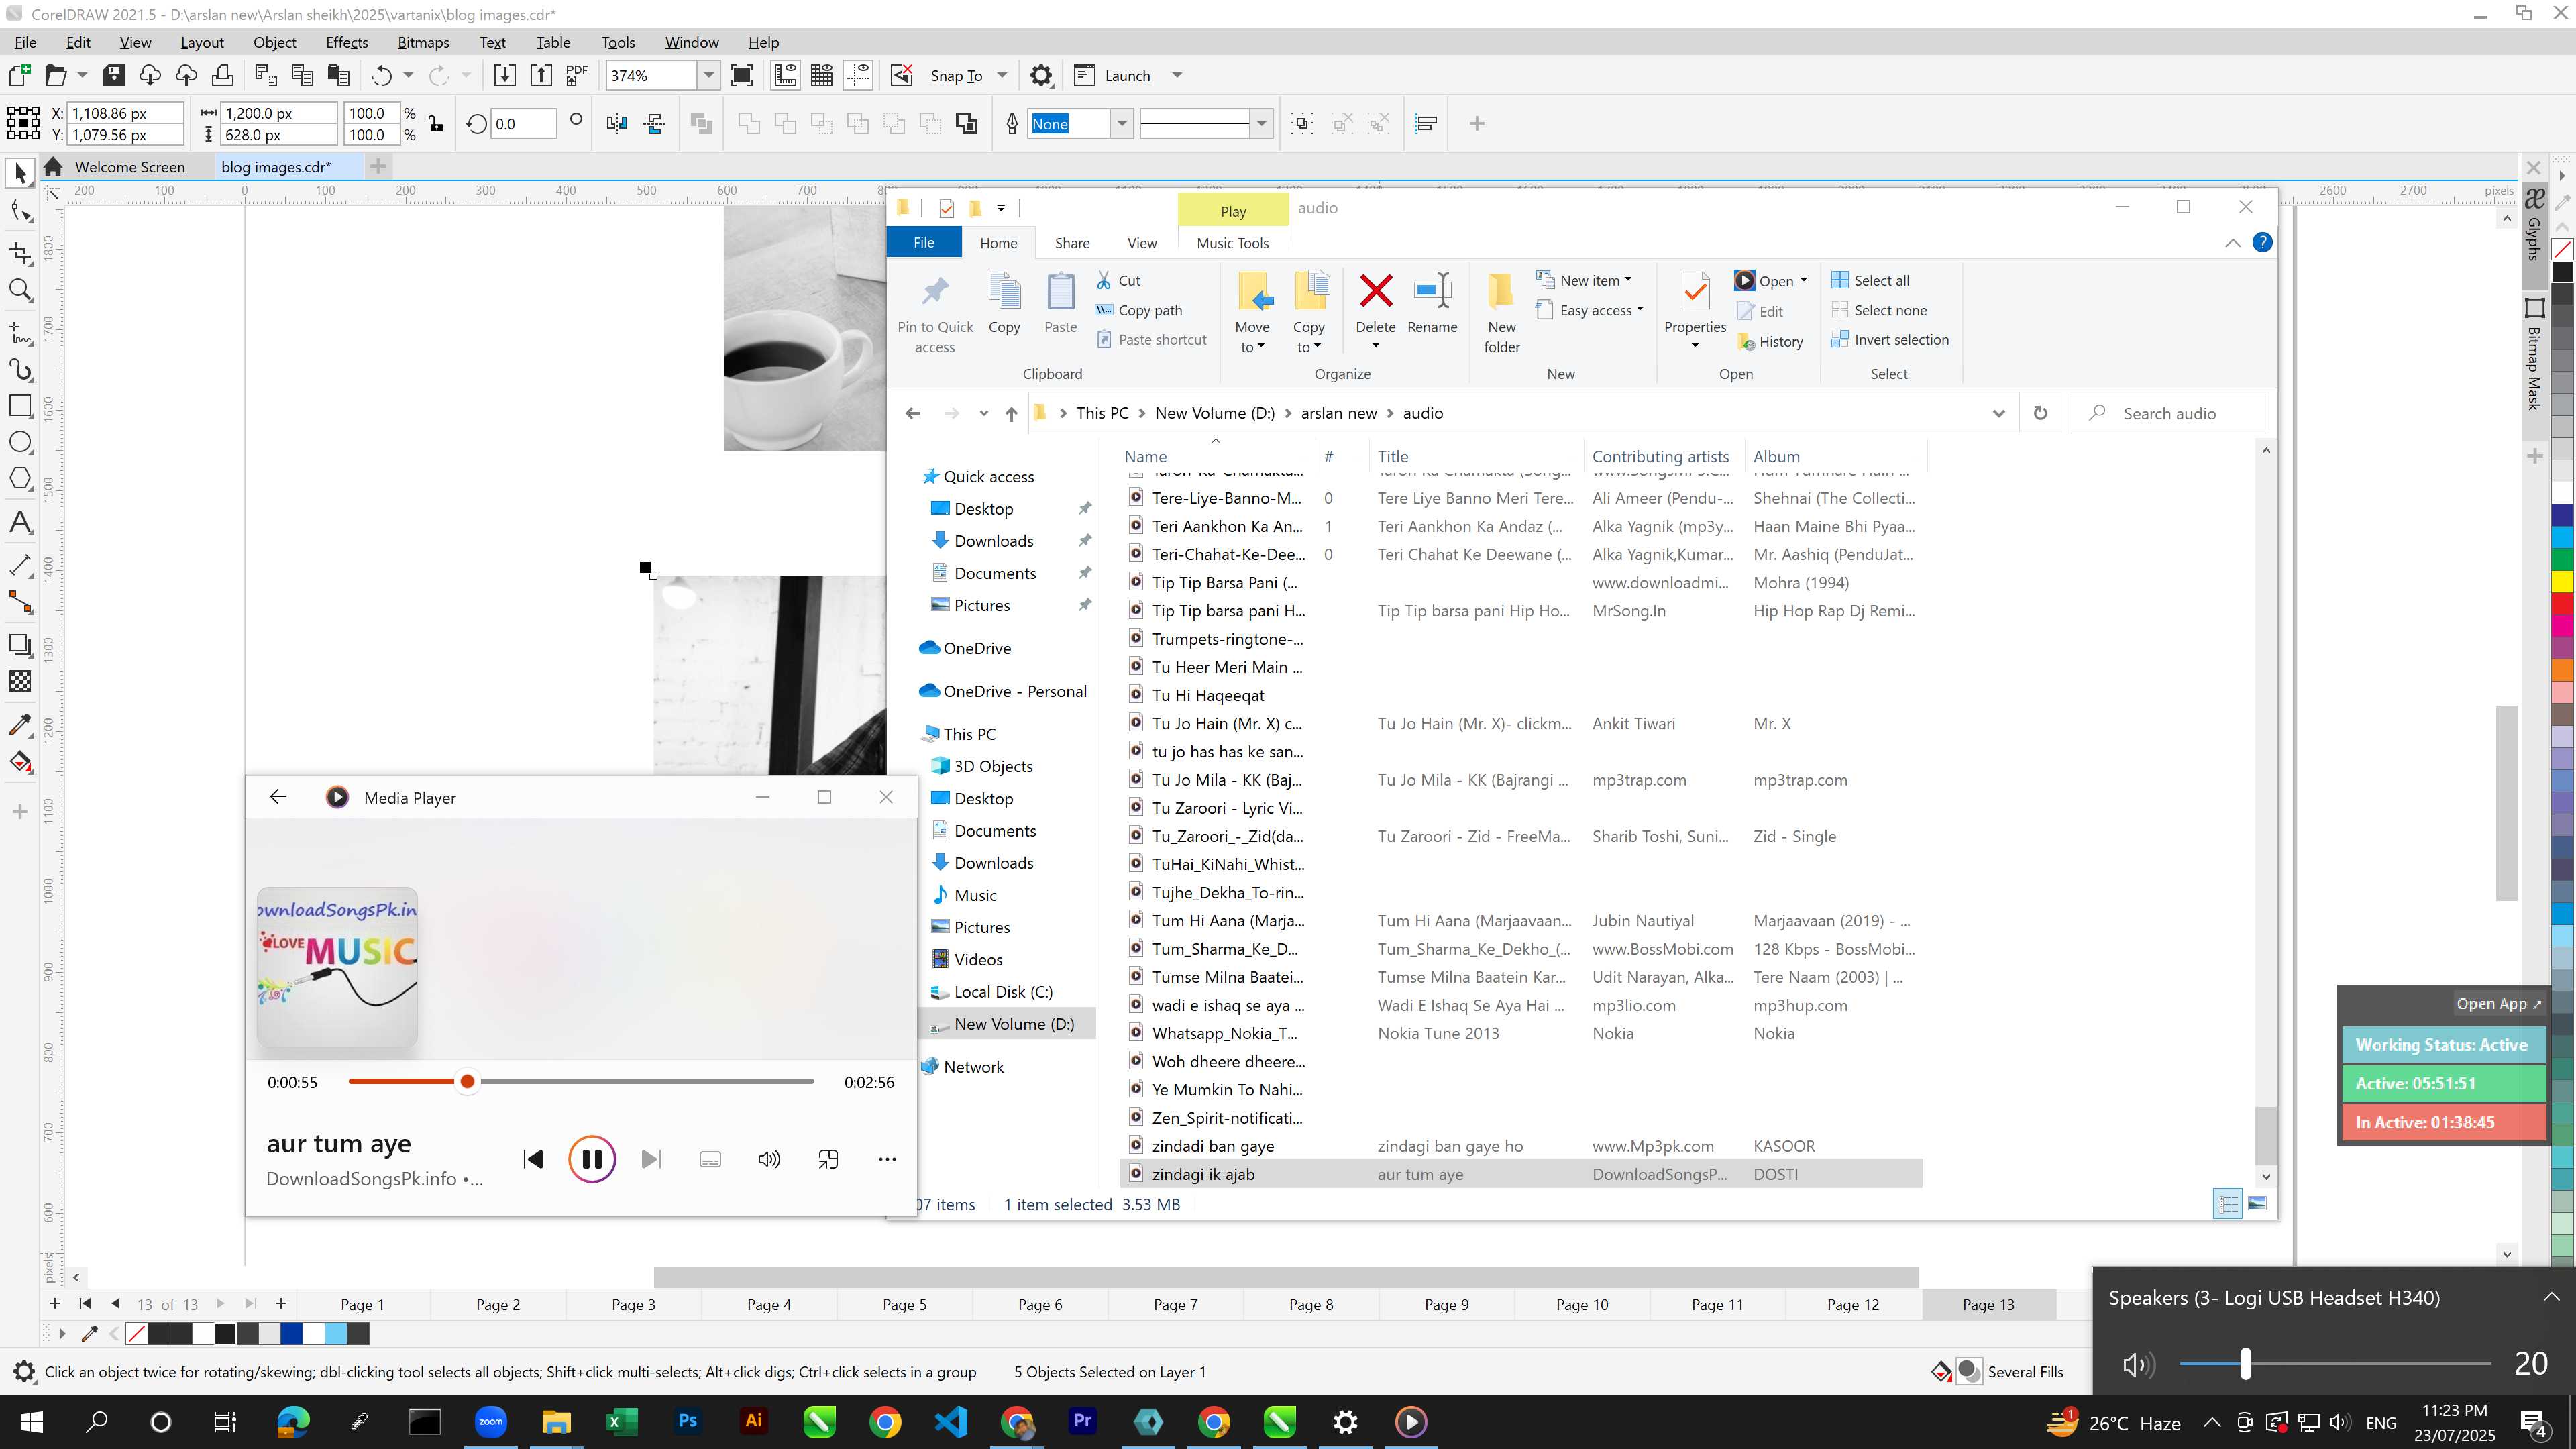The height and width of the screenshot is (1449, 2576).
Task: Select the Color Eyedropper tool
Action: [x=20, y=724]
